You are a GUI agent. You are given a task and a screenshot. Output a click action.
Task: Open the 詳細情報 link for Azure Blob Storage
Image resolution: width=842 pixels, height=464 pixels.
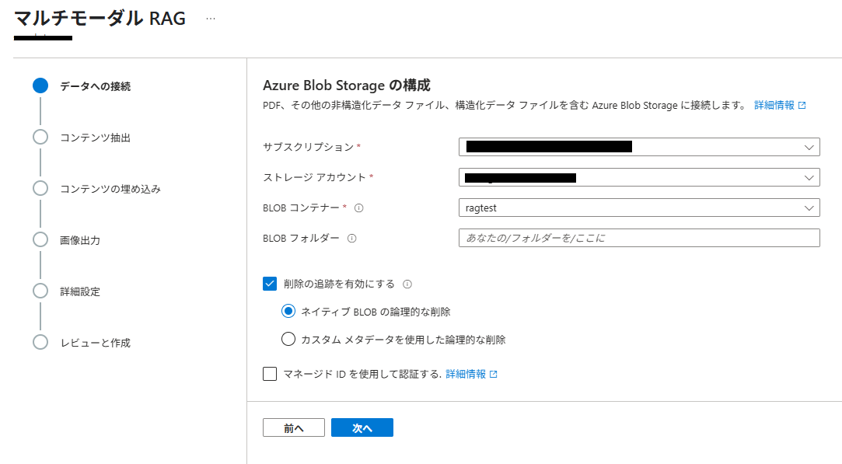(774, 105)
